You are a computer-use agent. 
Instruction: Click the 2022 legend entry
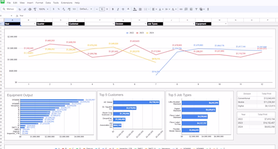click(x=130, y=33)
